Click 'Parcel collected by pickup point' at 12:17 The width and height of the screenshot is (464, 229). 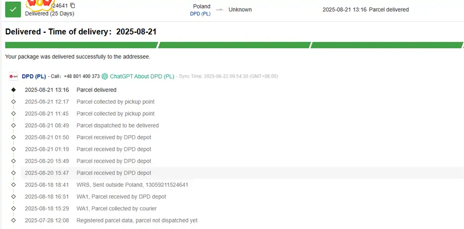pos(116,101)
